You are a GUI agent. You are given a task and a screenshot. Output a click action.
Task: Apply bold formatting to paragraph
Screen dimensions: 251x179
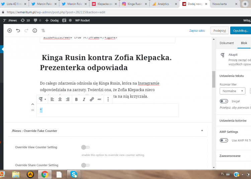click(76, 99)
